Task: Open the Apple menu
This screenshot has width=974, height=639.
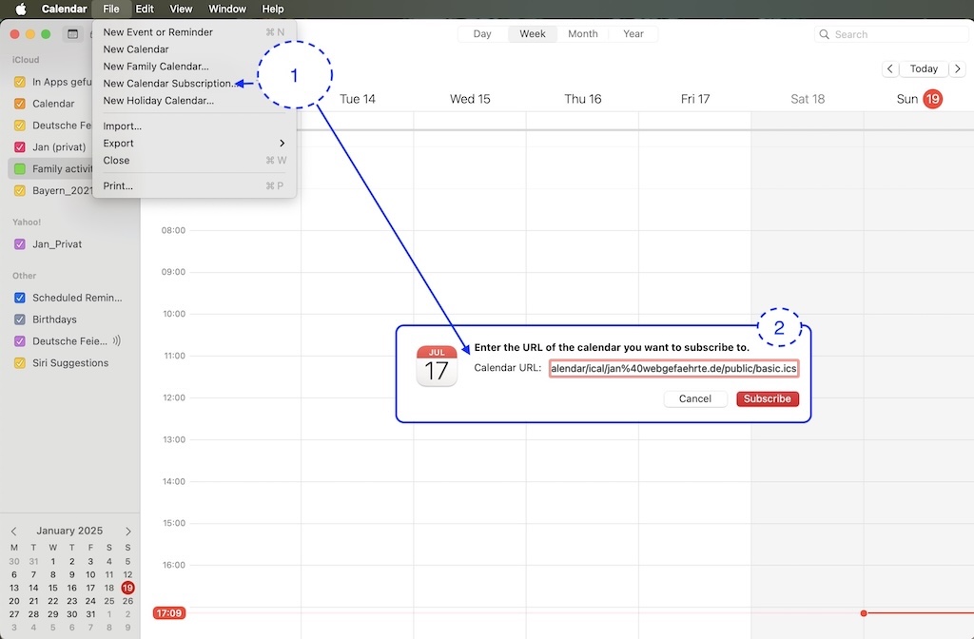Action: pos(21,9)
